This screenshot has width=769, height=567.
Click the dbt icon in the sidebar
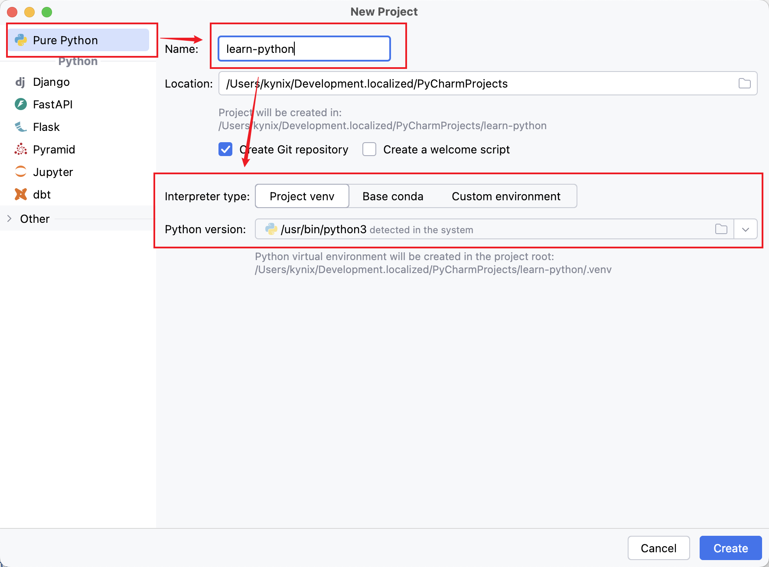click(21, 194)
